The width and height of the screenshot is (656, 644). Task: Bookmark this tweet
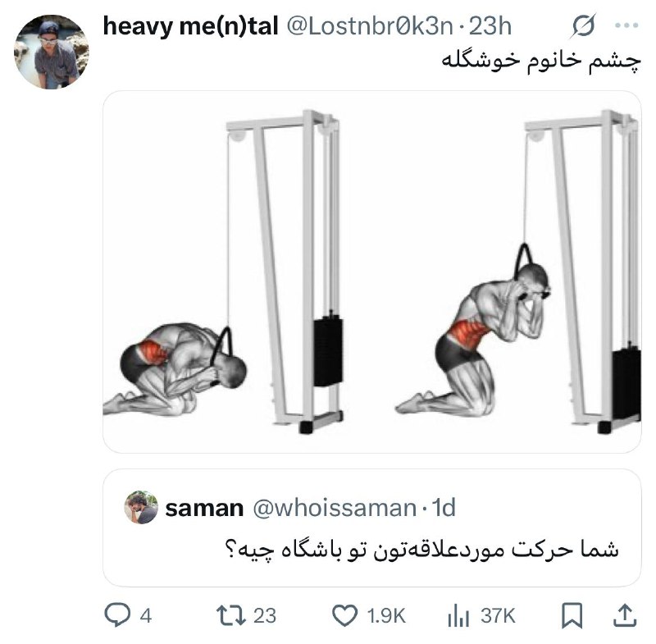[x=572, y=616]
